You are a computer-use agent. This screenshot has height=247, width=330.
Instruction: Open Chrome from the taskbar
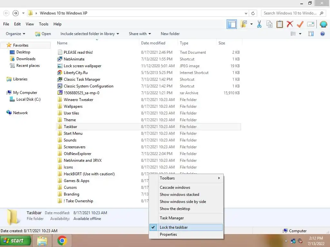coord(62,241)
